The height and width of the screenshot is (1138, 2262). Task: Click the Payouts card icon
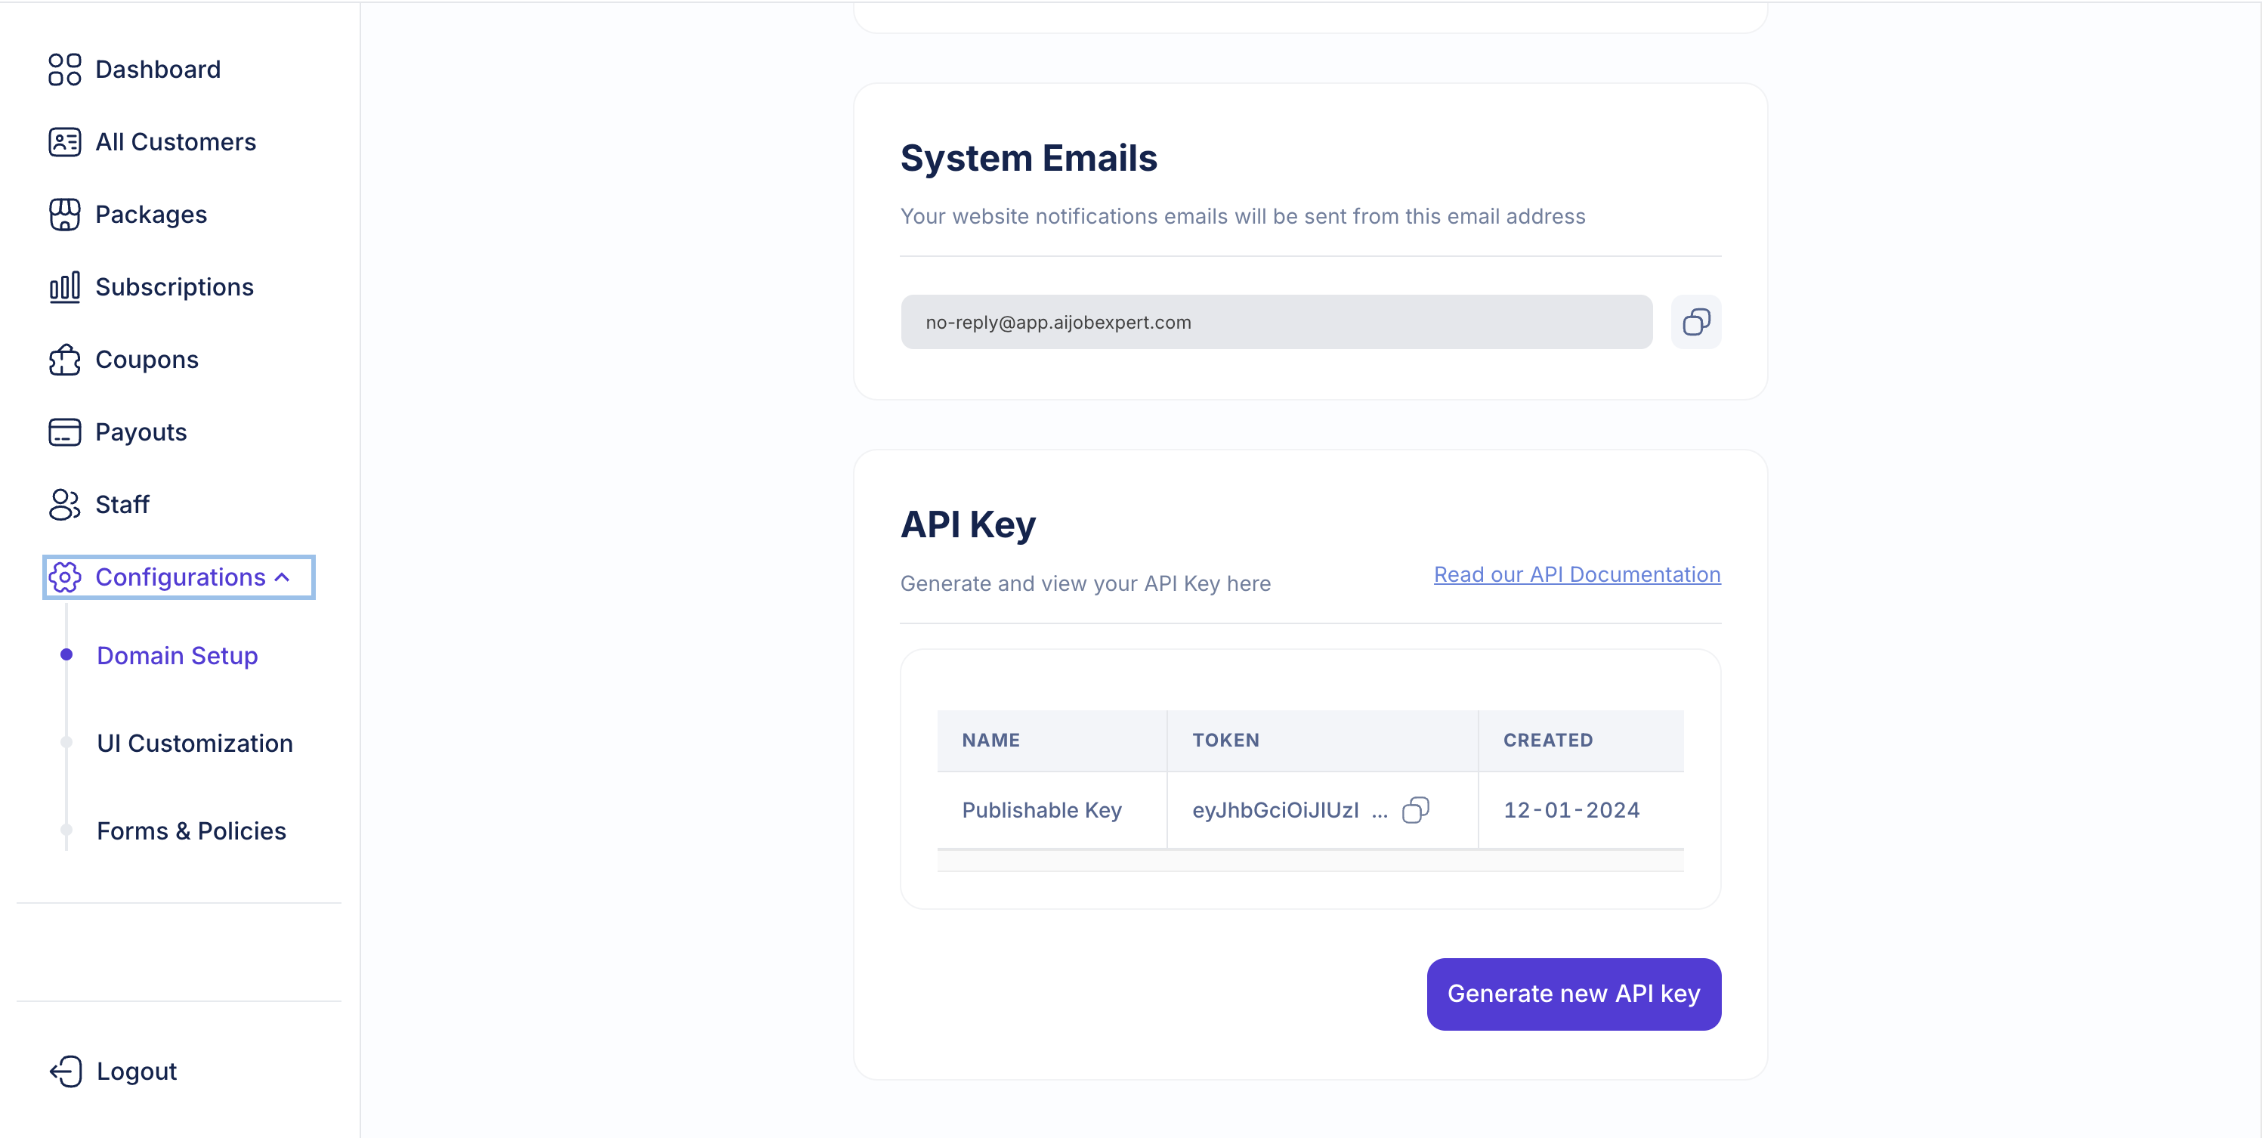click(x=64, y=432)
